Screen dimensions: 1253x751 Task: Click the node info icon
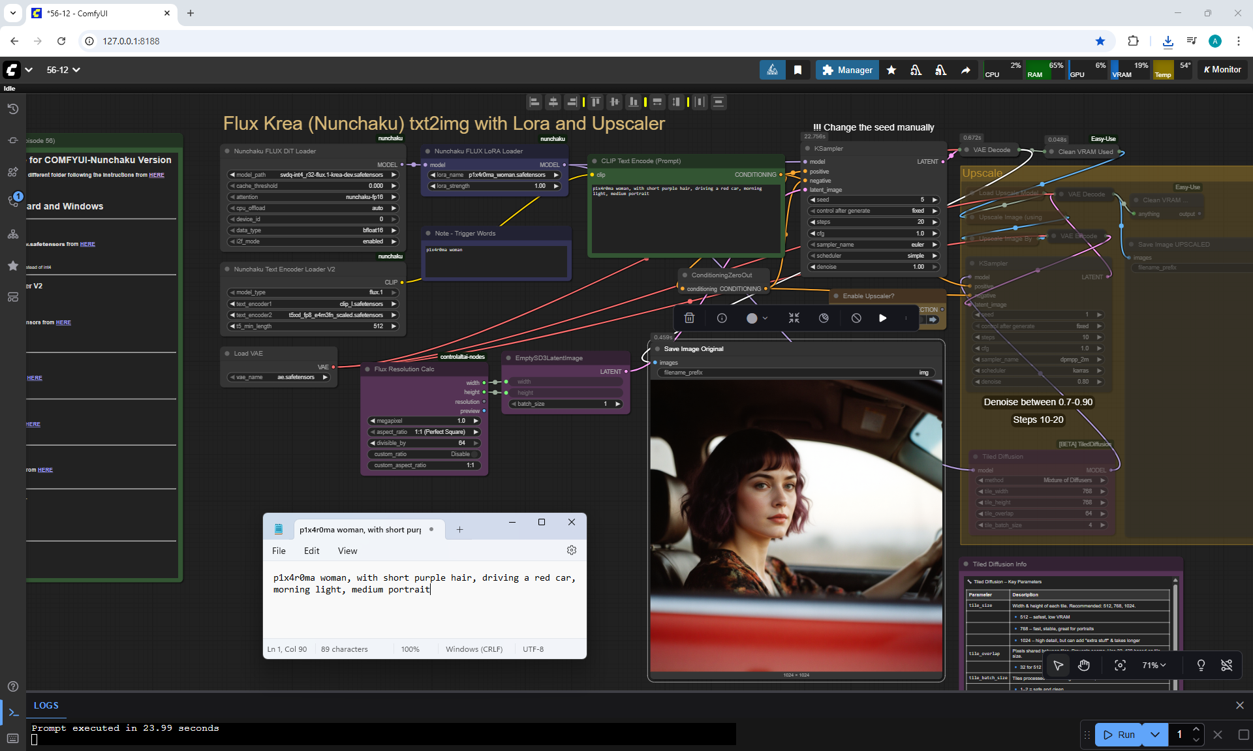(722, 318)
